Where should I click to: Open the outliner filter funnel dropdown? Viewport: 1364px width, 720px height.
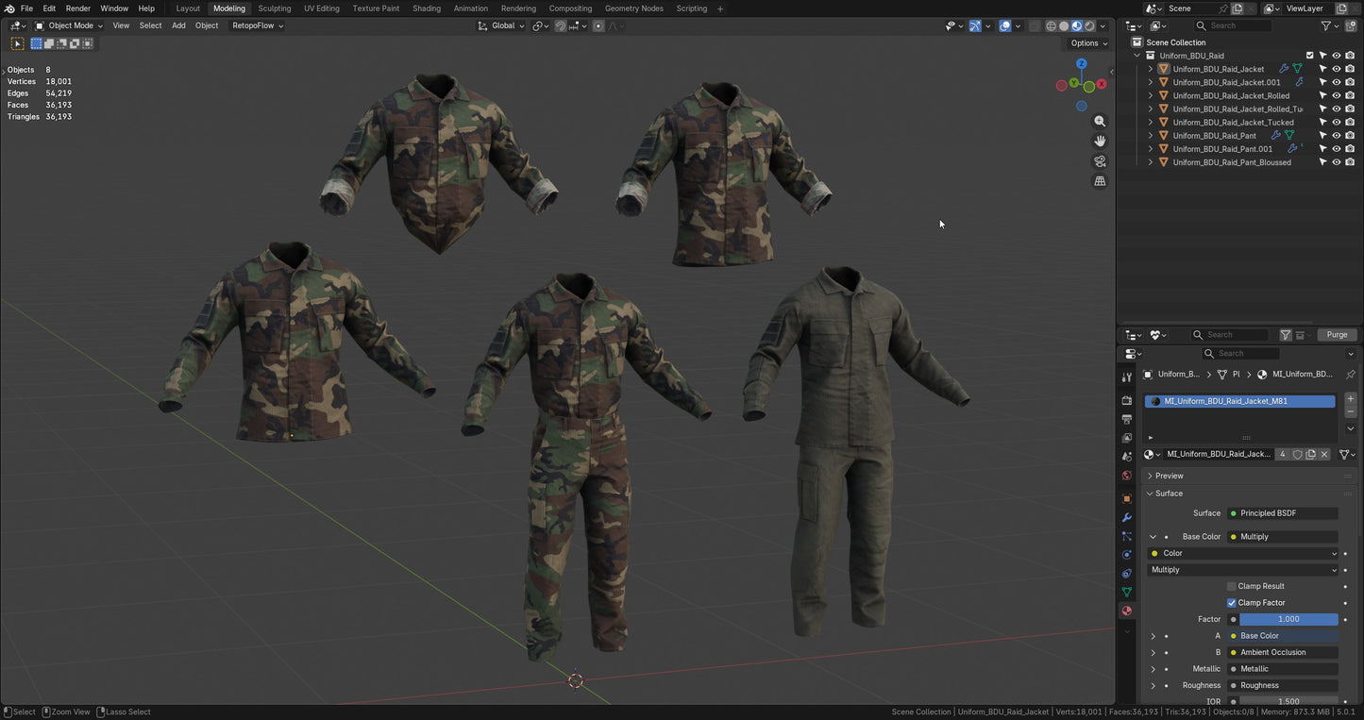(x=1329, y=25)
